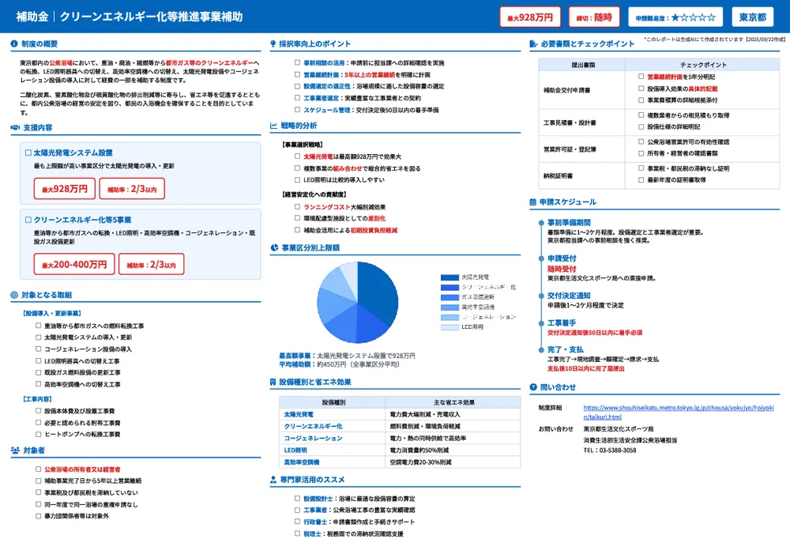790x558 pixels.
Task: Check the 営業継続計画を5年分明記 checkbox
Action: 641,77
